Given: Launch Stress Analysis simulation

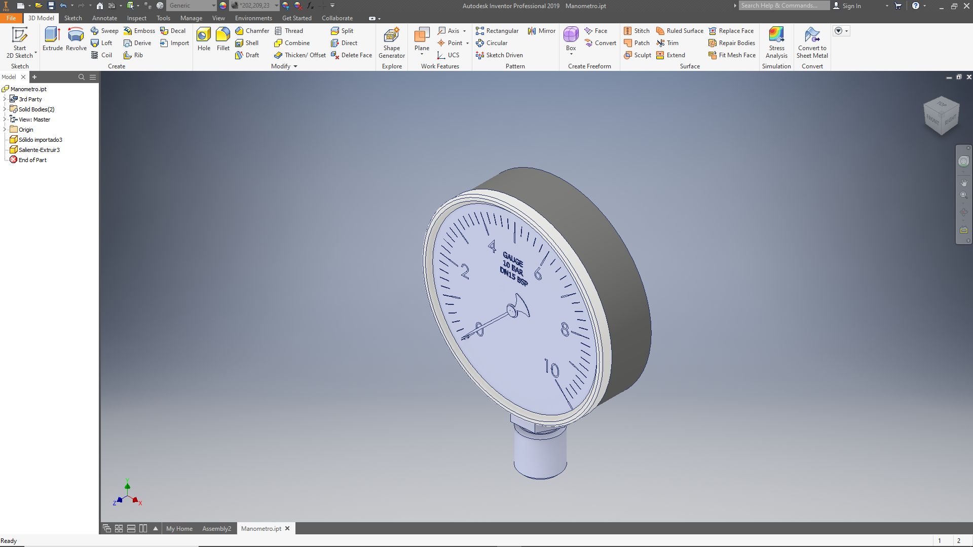Looking at the screenshot, I should pyautogui.click(x=776, y=35).
